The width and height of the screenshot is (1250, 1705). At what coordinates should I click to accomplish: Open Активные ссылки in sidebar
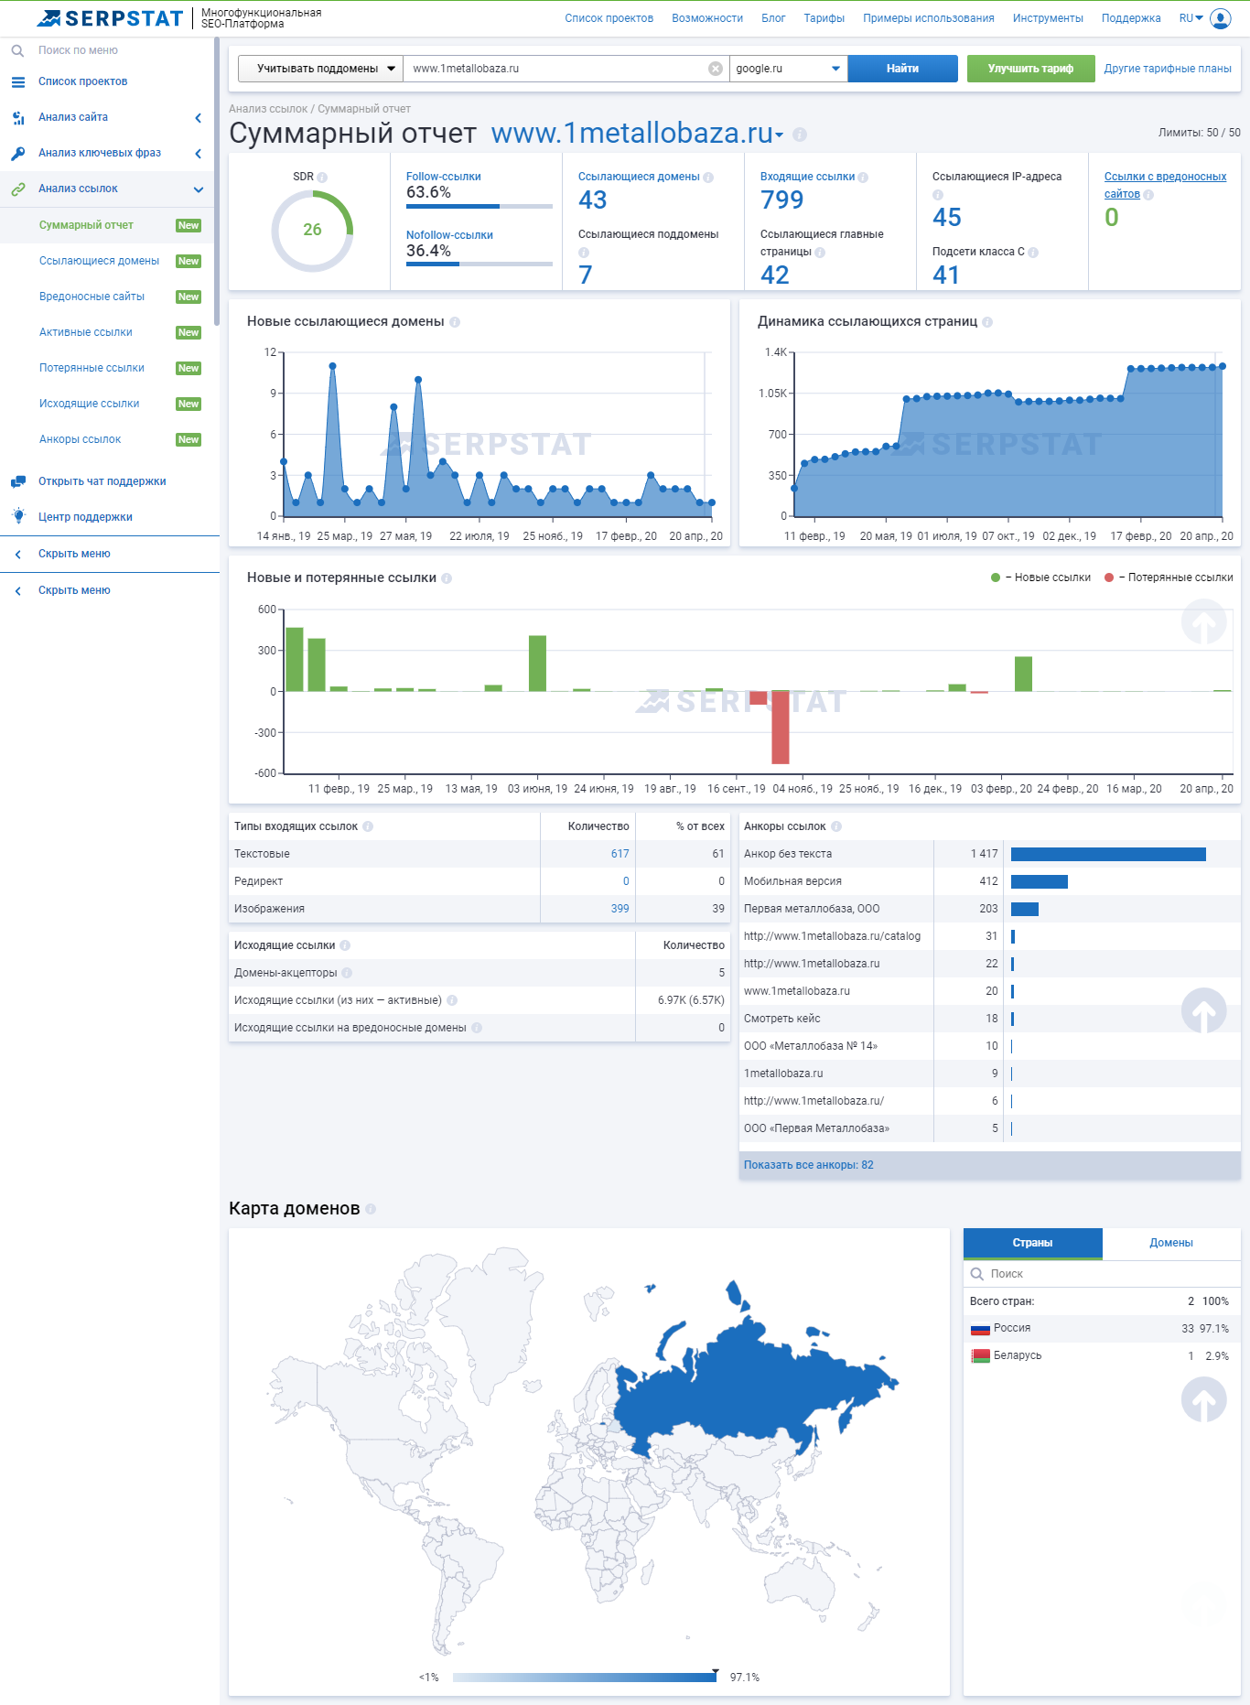point(85,332)
